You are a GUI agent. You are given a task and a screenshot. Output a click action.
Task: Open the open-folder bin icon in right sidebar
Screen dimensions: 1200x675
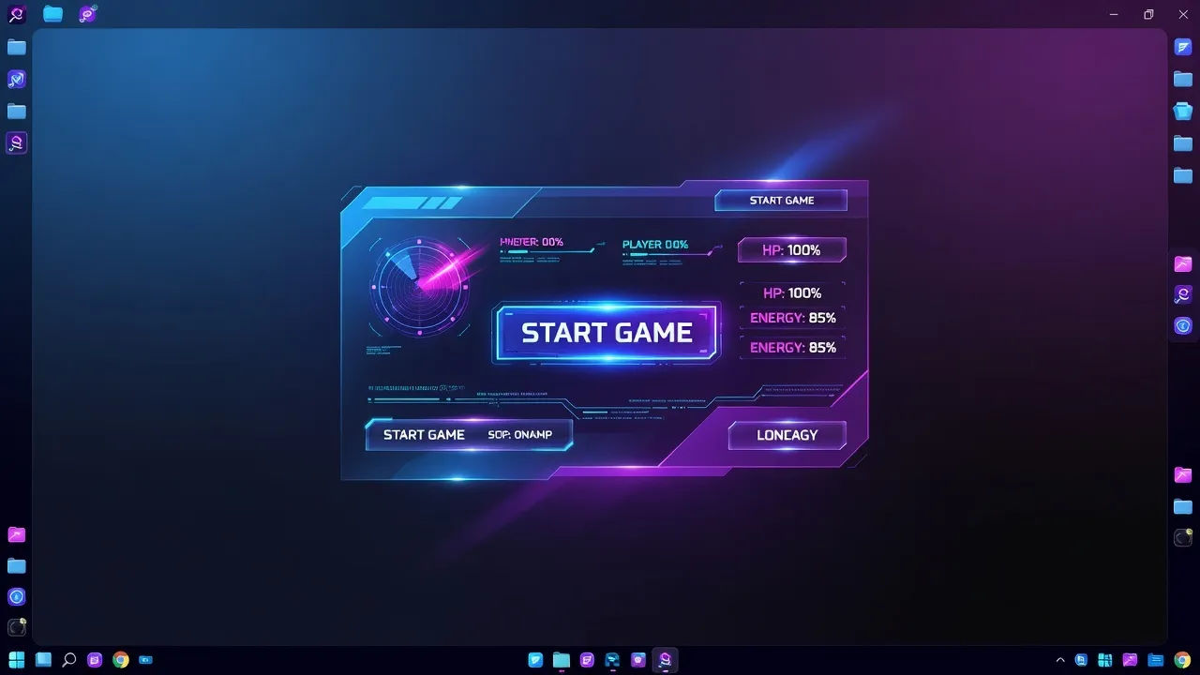(x=1183, y=111)
